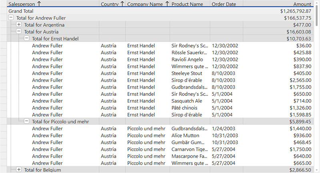Expand Total for Belgium group

coord(19,169)
